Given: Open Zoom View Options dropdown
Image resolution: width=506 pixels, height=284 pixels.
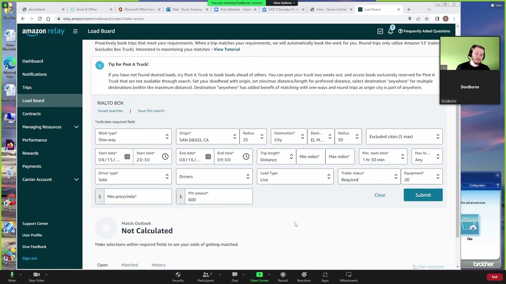Looking at the screenshot, I should click(284, 3).
